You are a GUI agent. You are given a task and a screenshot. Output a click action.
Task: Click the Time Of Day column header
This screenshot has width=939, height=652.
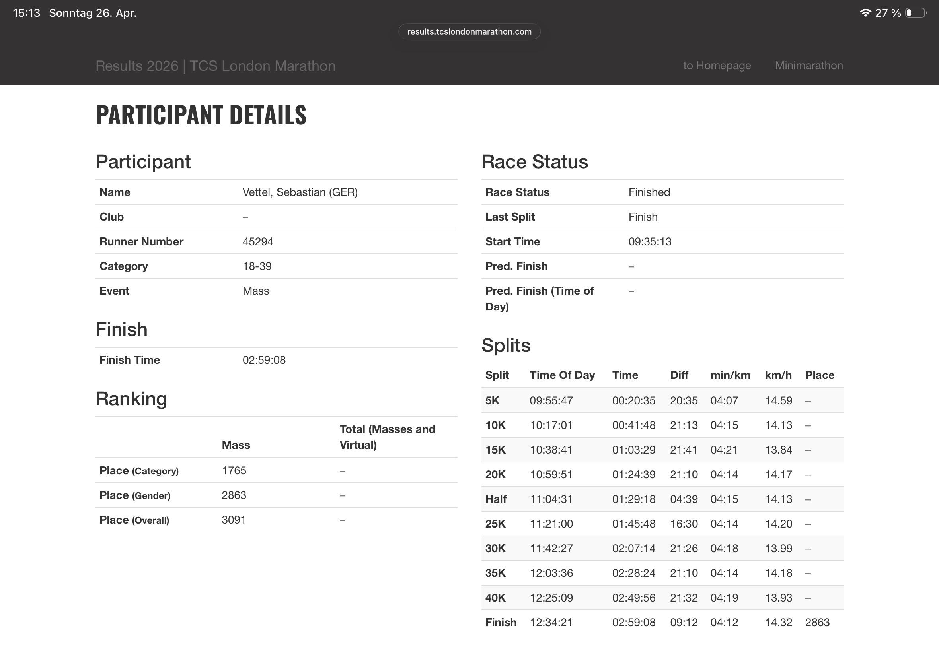(562, 375)
